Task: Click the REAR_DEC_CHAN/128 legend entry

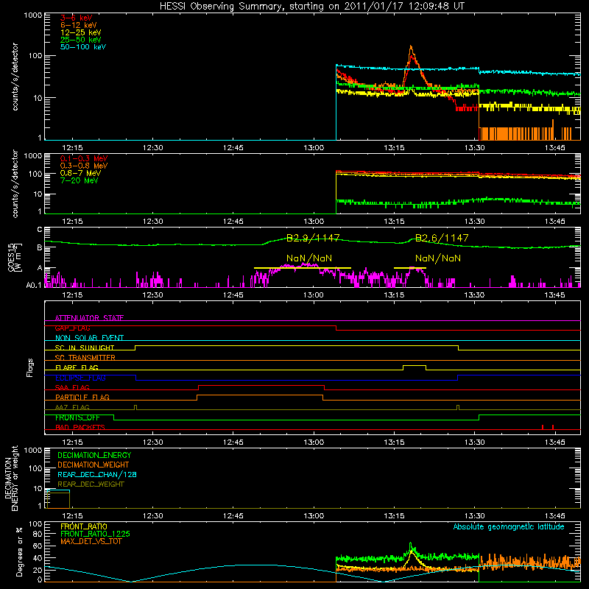Action: tap(97, 474)
